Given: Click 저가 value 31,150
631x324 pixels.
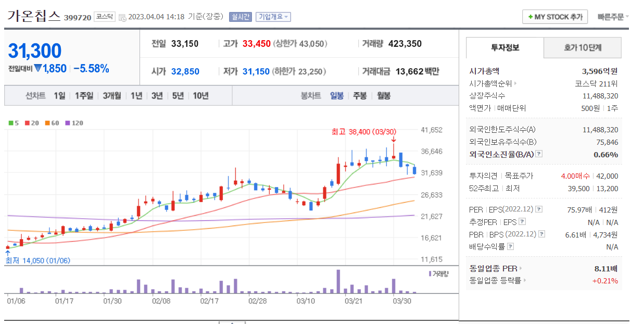Looking at the screenshot, I should 256,71.
